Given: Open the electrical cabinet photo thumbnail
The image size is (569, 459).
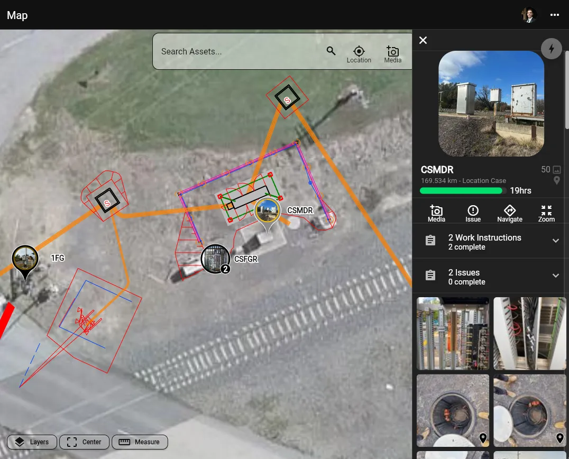Looking at the screenshot, I should [453, 333].
